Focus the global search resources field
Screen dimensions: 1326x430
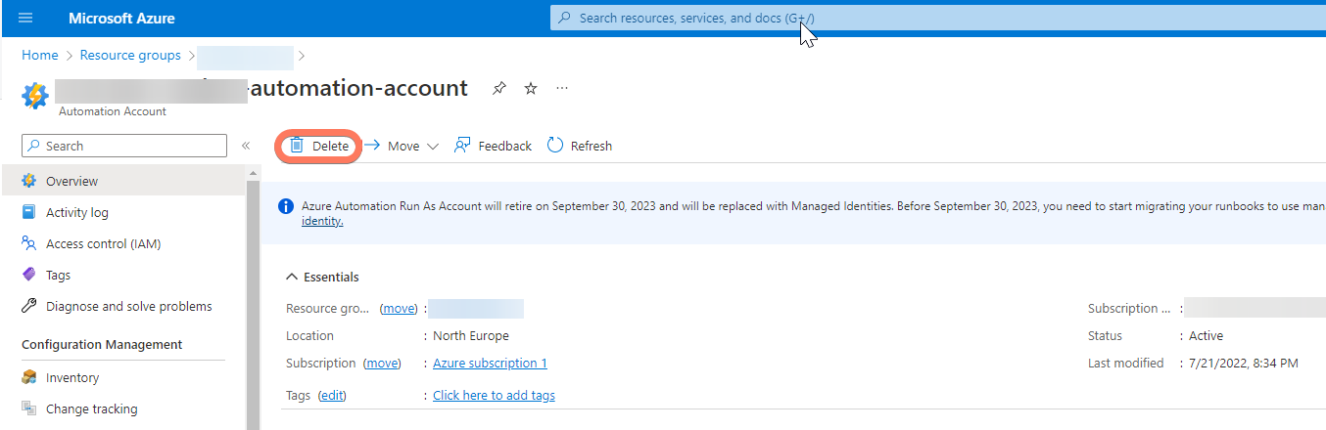938,18
